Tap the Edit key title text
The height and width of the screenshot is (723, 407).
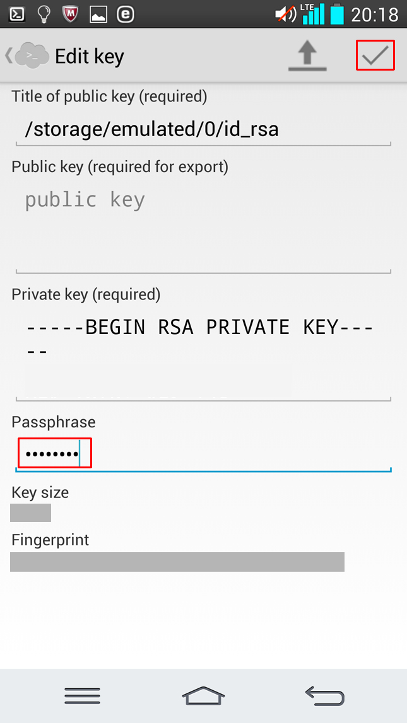(x=90, y=56)
